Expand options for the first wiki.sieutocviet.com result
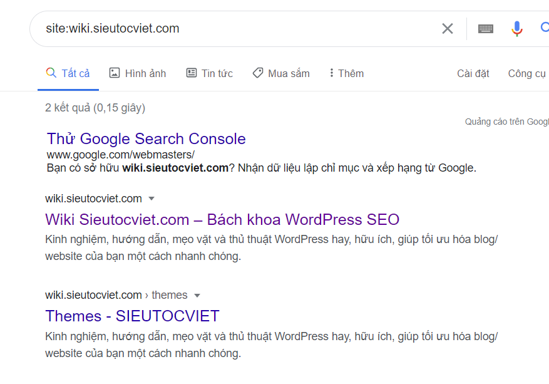Viewport: 549px width, 384px height. [x=151, y=199]
